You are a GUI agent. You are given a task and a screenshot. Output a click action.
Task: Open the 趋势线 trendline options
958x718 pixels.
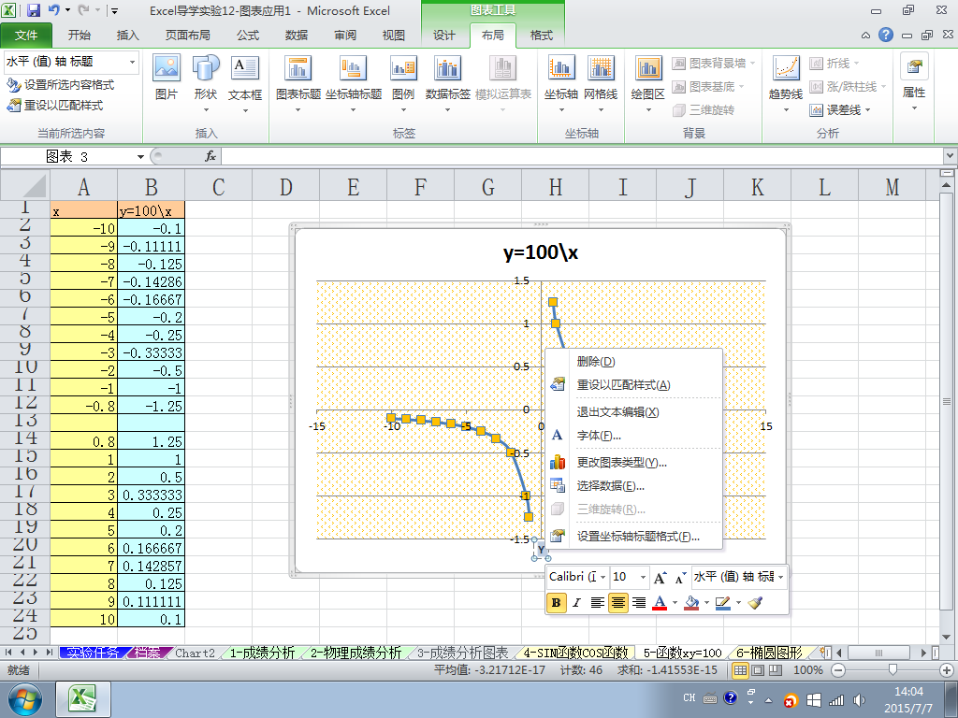coord(786,83)
